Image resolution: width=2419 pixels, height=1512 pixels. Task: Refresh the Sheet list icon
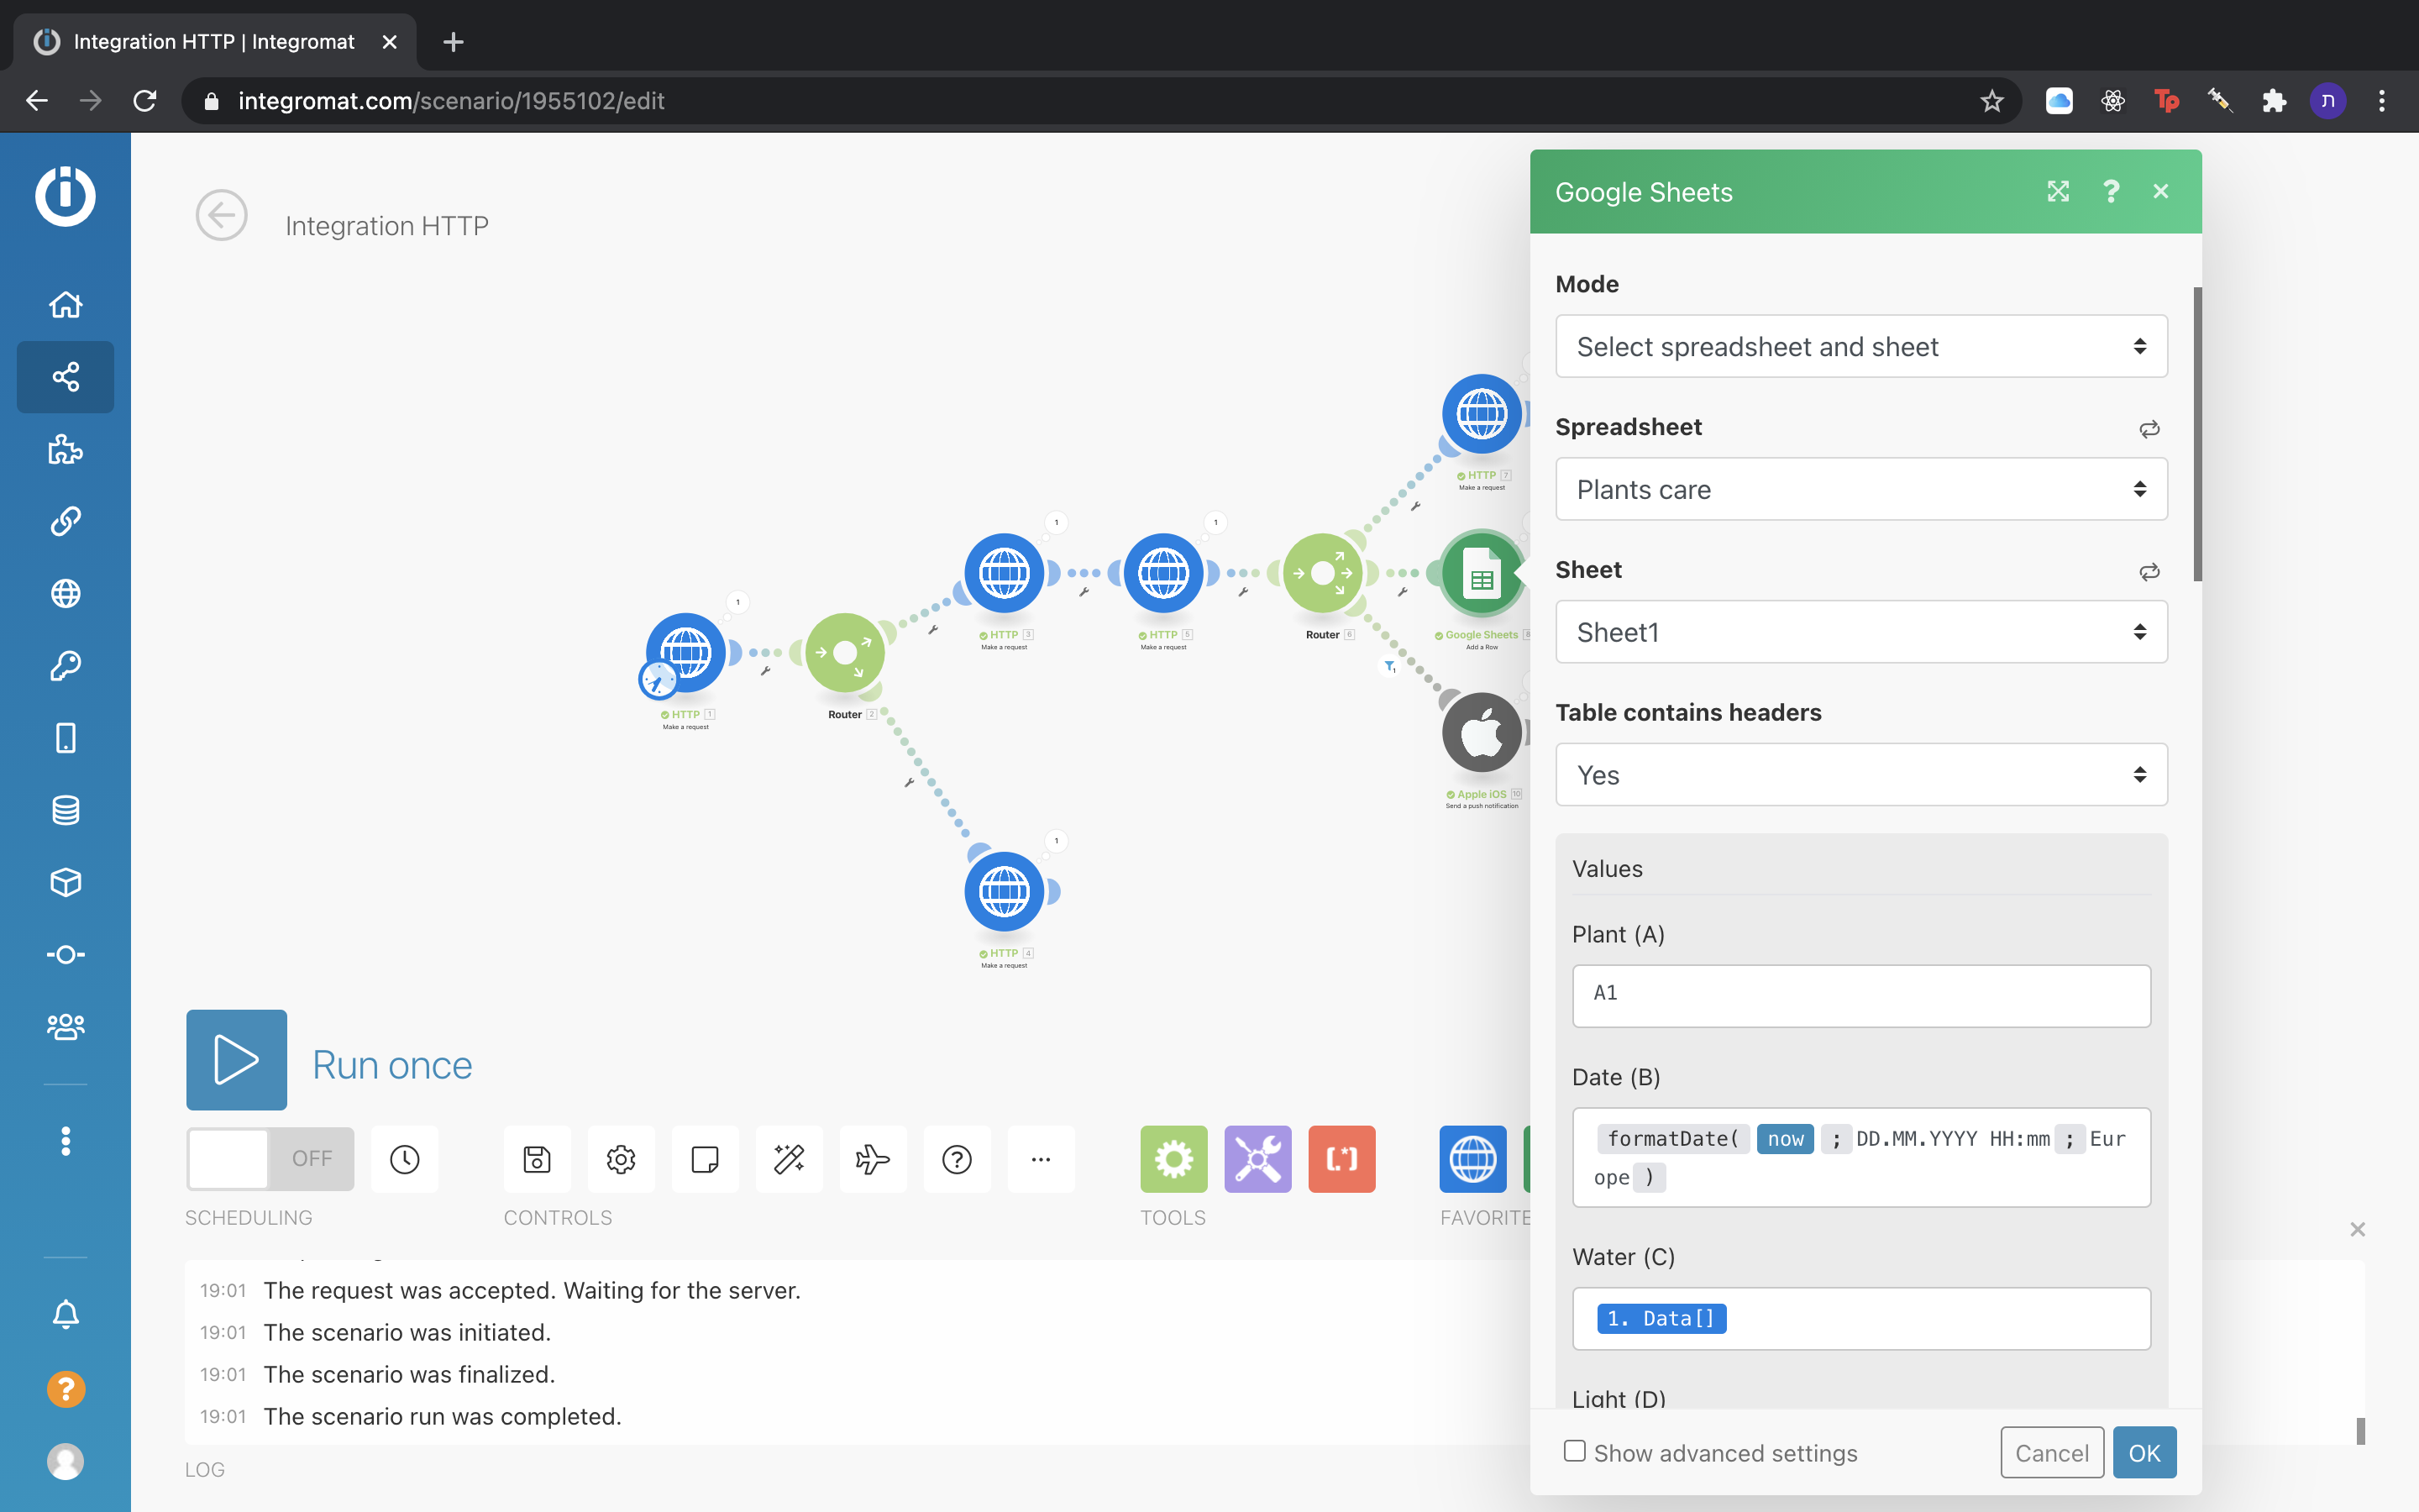[x=2149, y=571]
